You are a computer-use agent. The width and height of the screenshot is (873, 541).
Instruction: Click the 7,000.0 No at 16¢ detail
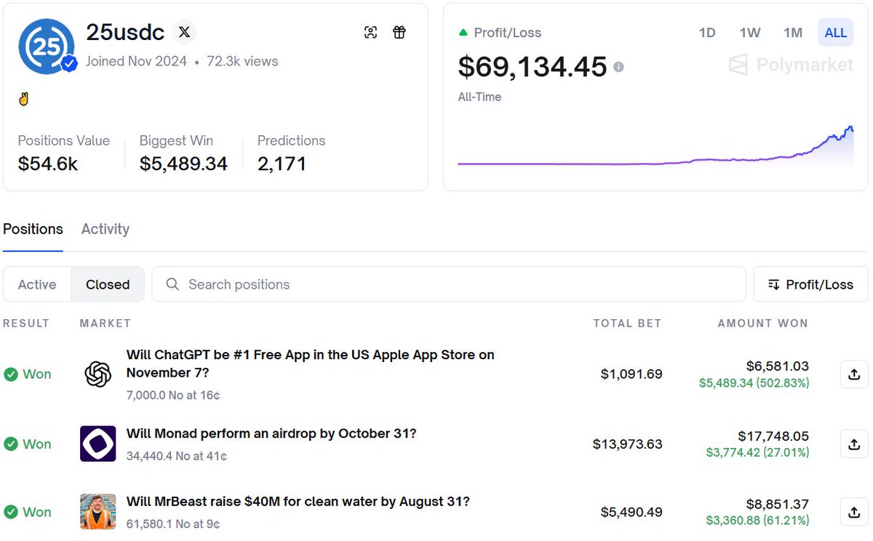(x=173, y=396)
